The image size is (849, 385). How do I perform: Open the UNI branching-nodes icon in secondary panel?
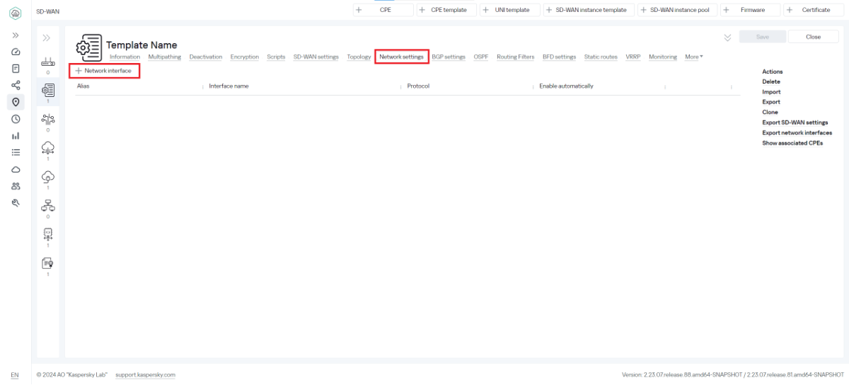click(47, 119)
